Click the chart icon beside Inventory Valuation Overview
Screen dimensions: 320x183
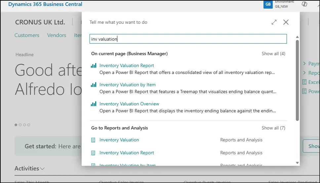94,104
